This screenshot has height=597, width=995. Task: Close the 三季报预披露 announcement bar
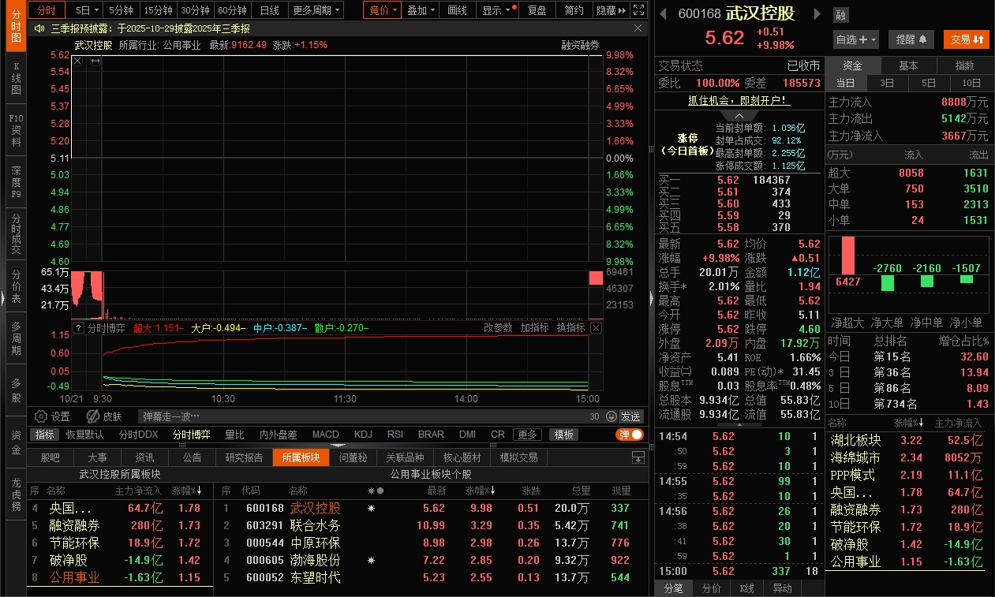pos(638,28)
